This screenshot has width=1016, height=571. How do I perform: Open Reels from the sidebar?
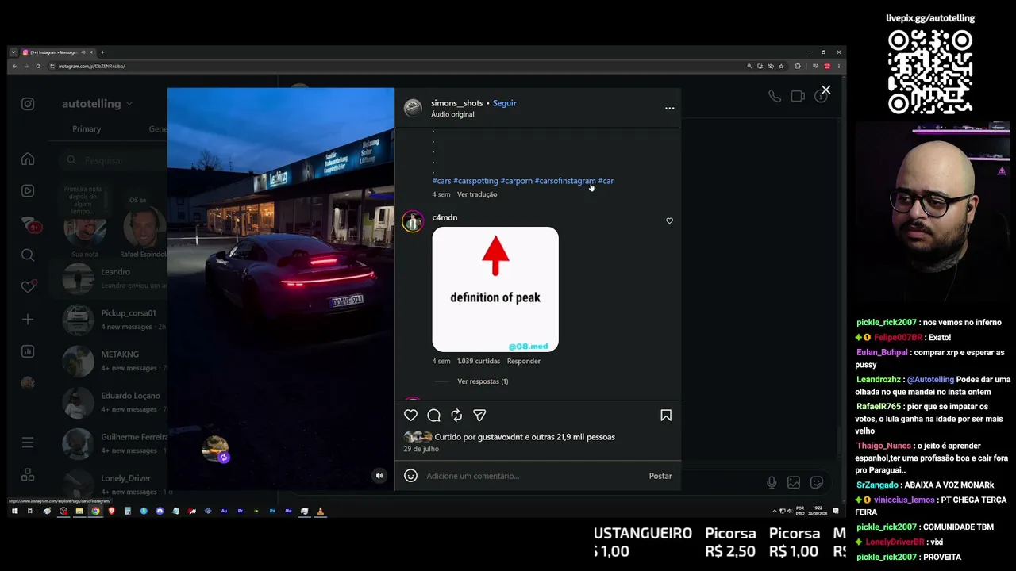[x=28, y=191]
